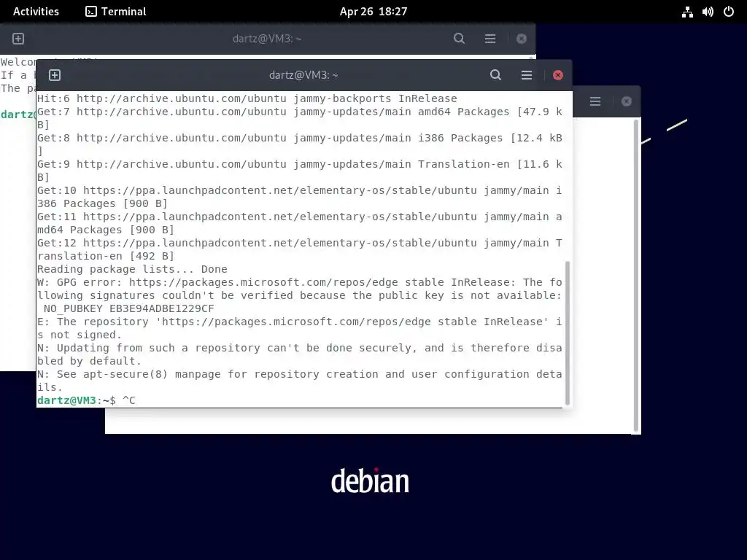Open hamburger menu in back-left terminal window

pyautogui.click(x=490, y=39)
